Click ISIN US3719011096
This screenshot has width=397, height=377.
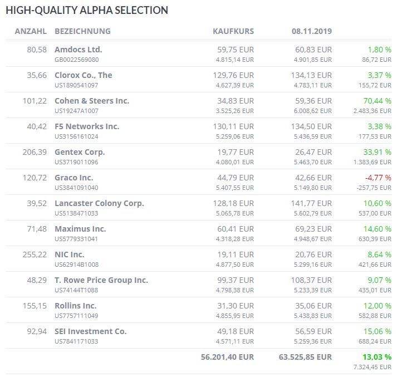point(76,162)
